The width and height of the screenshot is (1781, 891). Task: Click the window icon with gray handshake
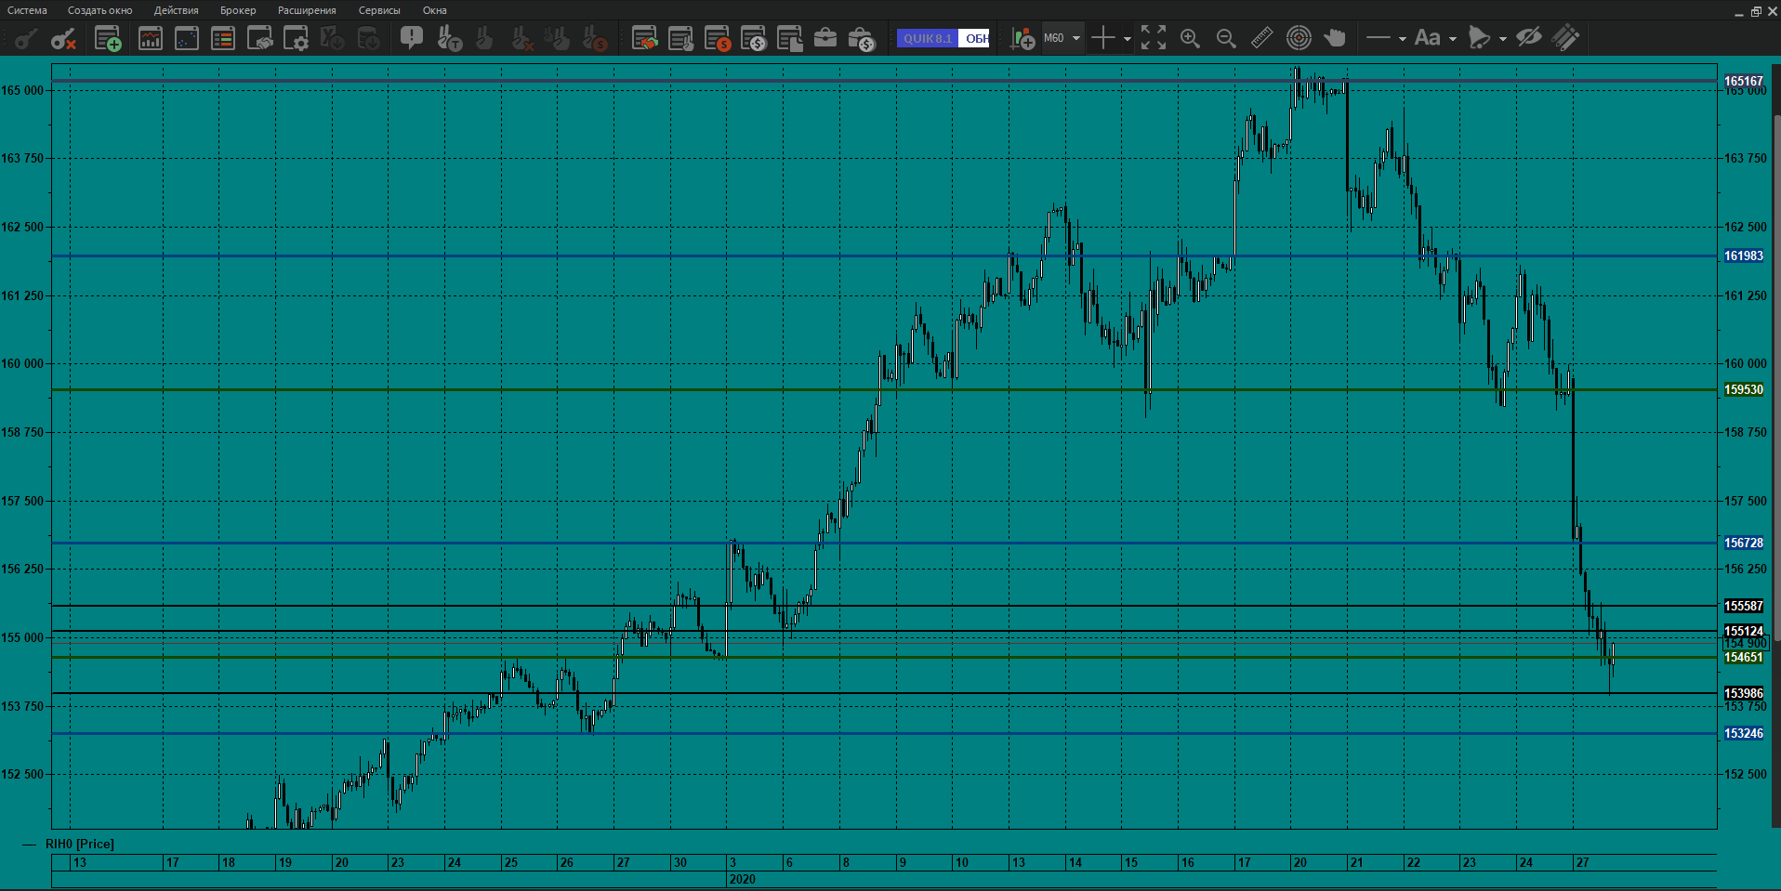pos(260,38)
